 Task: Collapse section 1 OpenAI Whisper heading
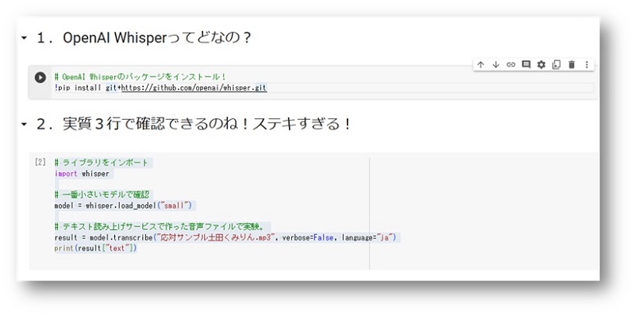tap(24, 38)
